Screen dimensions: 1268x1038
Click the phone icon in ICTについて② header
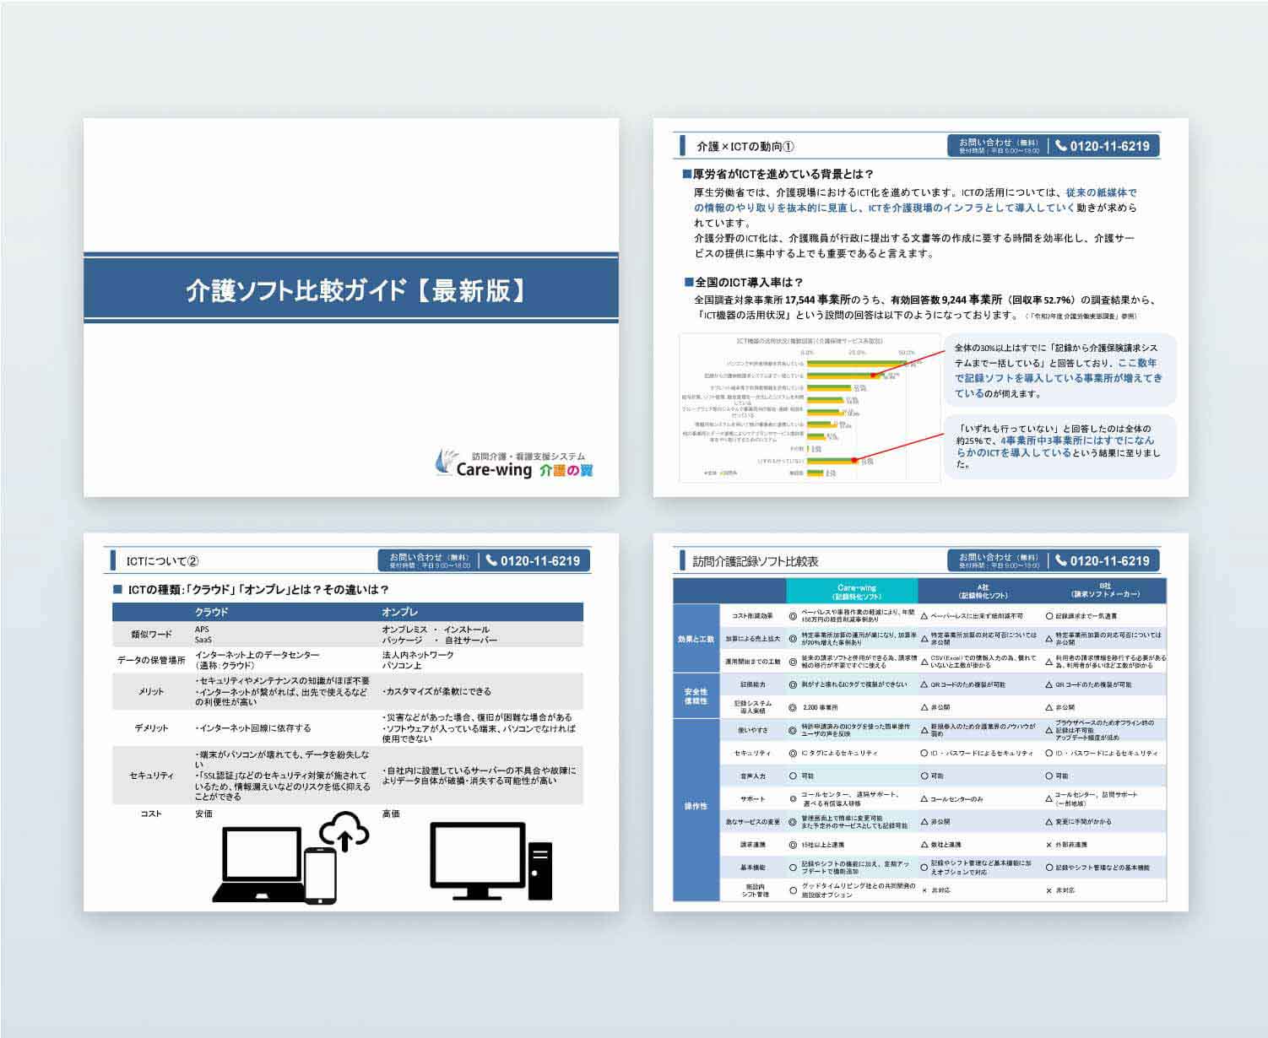(x=491, y=560)
